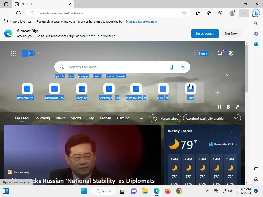263x197 pixels.
Task: Switch to the Gaming tab
Action: pos(123,118)
